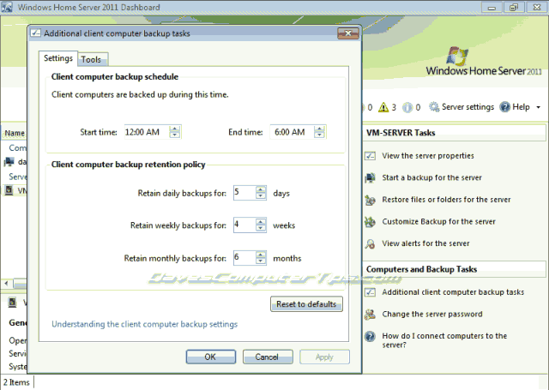Click the Cancel button
Image resolution: width=549 pixels, height=390 pixels.
(x=268, y=357)
